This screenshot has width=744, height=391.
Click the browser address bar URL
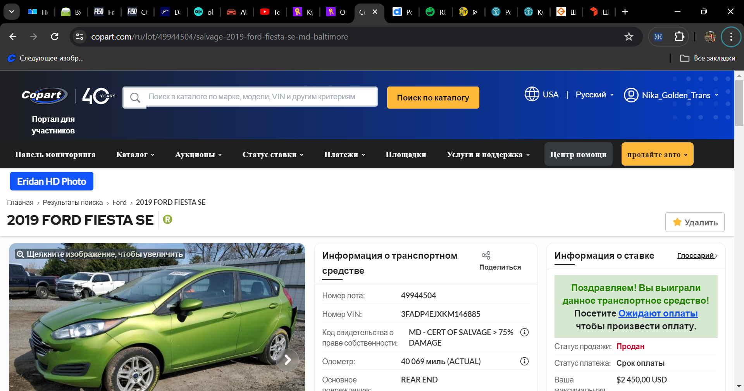point(219,37)
